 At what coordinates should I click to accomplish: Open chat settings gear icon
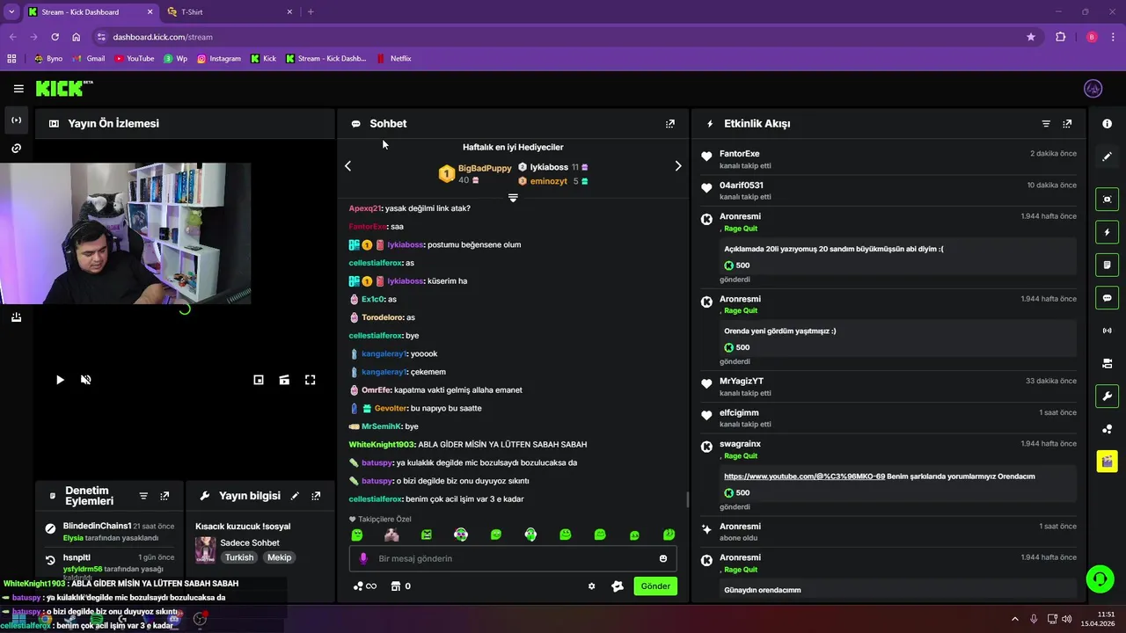coord(591,586)
